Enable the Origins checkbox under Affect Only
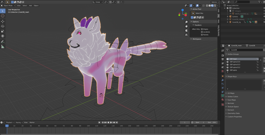Image resolution: width=265 pixels, height=135 pixels. (x=202, y=29)
